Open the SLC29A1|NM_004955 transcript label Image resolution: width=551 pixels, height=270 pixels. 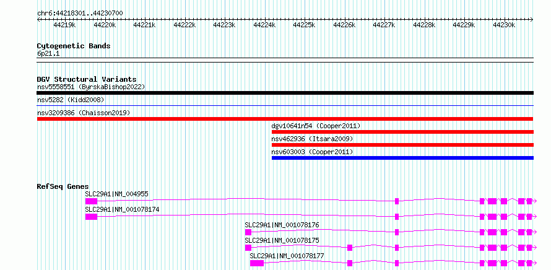point(116,194)
